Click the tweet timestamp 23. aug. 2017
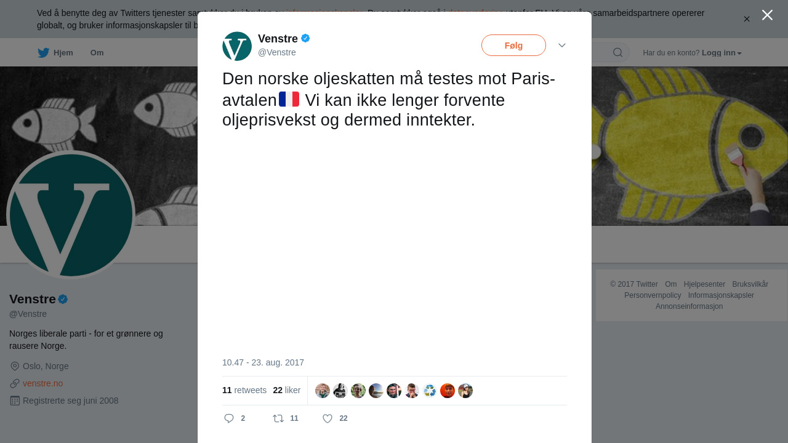This screenshot has width=788, height=443. (x=263, y=362)
